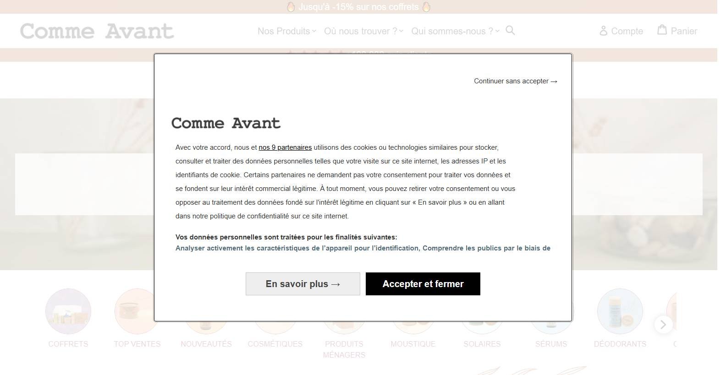The image size is (726, 375).
Task: Open the Sérums category label
Action: (x=551, y=344)
